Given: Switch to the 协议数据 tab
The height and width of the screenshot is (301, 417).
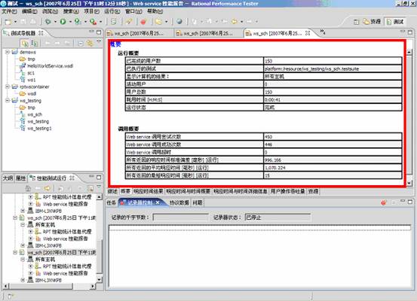Looking at the screenshot, I should pyautogui.click(x=179, y=202).
